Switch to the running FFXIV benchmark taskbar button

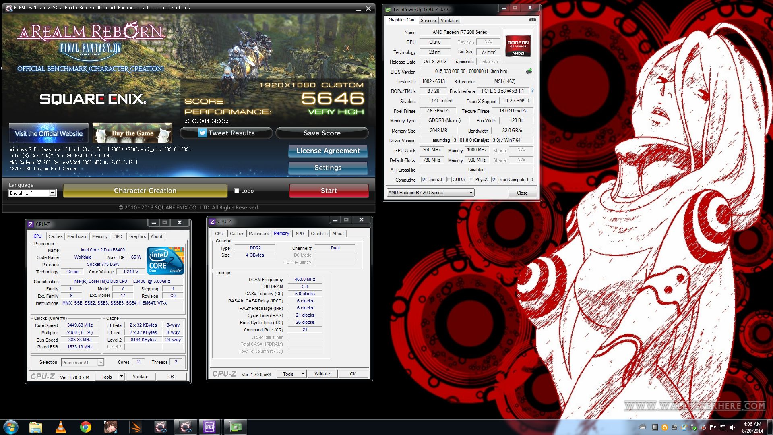(186, 427)
